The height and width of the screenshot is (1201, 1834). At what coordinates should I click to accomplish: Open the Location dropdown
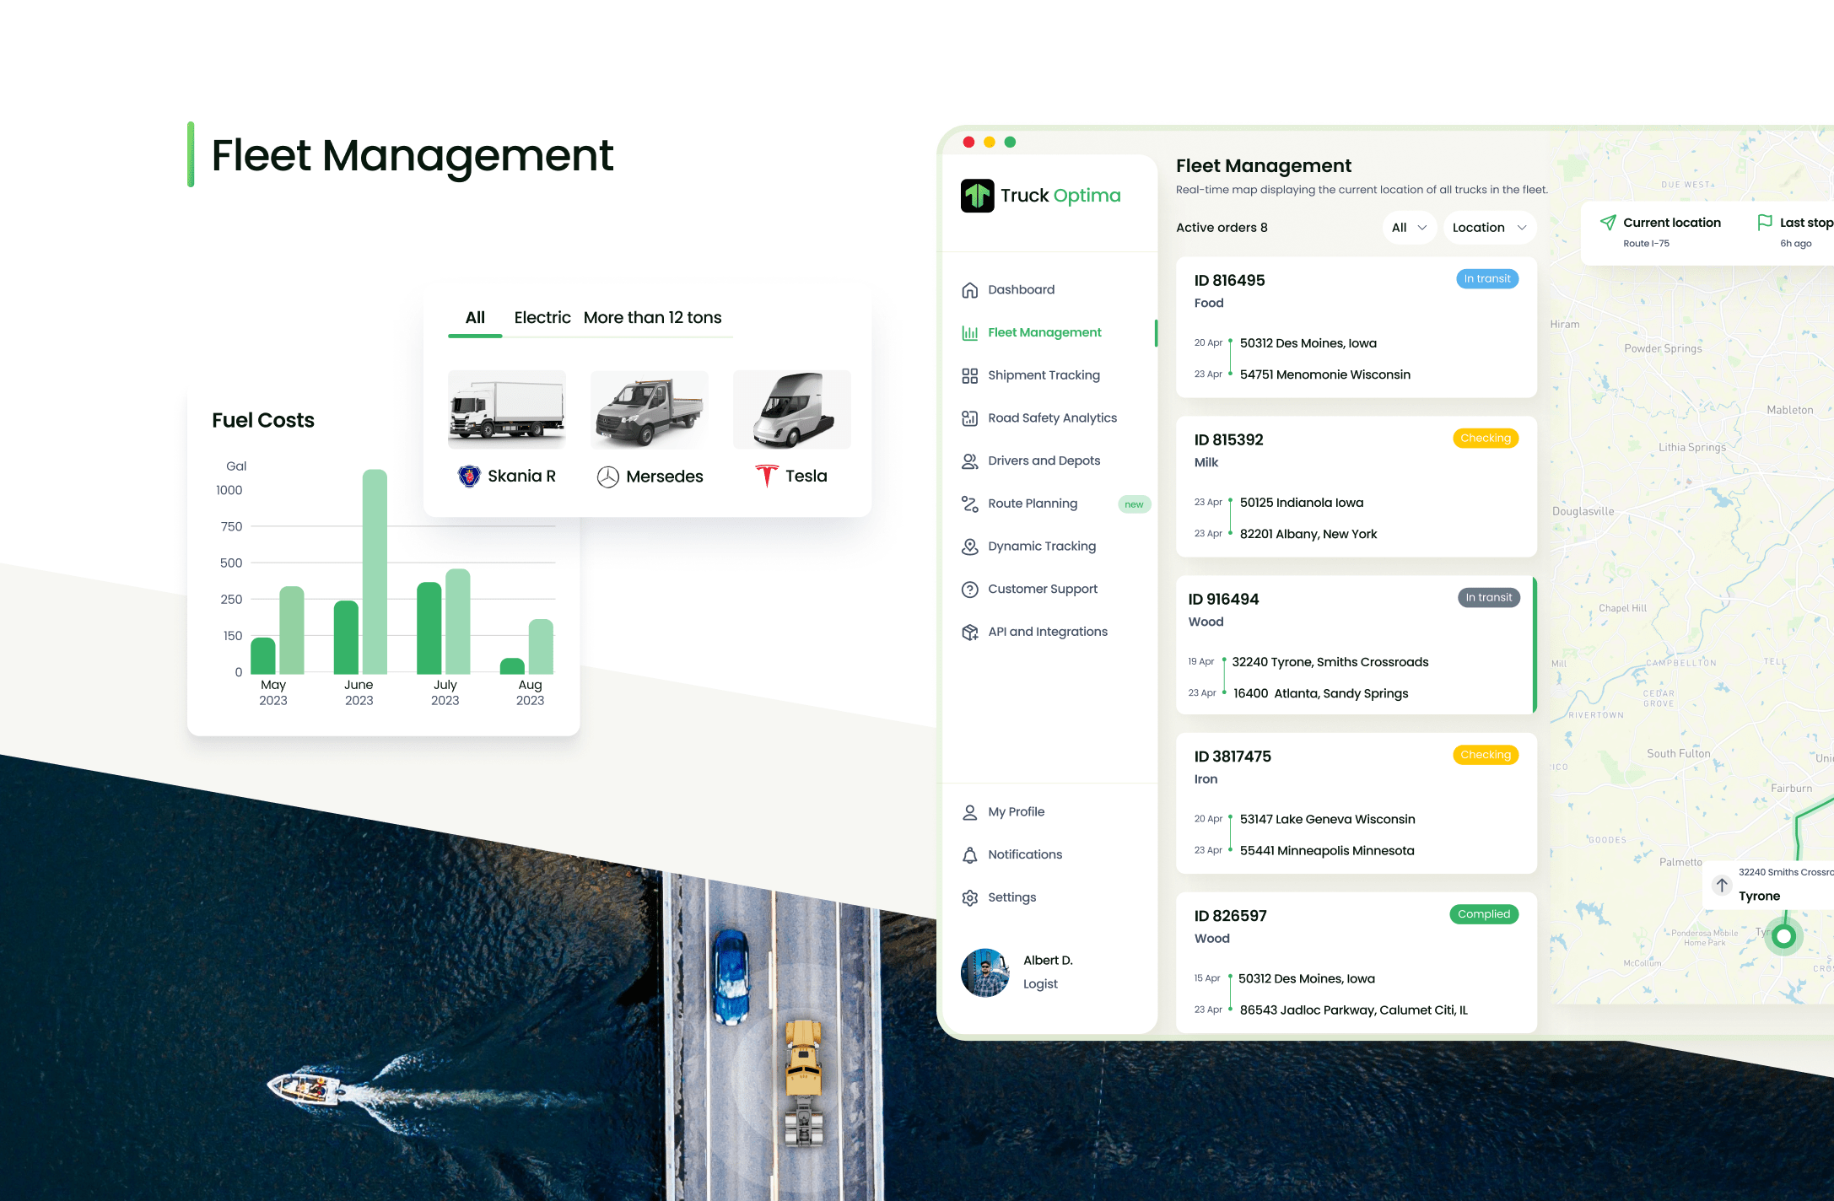1489,228
